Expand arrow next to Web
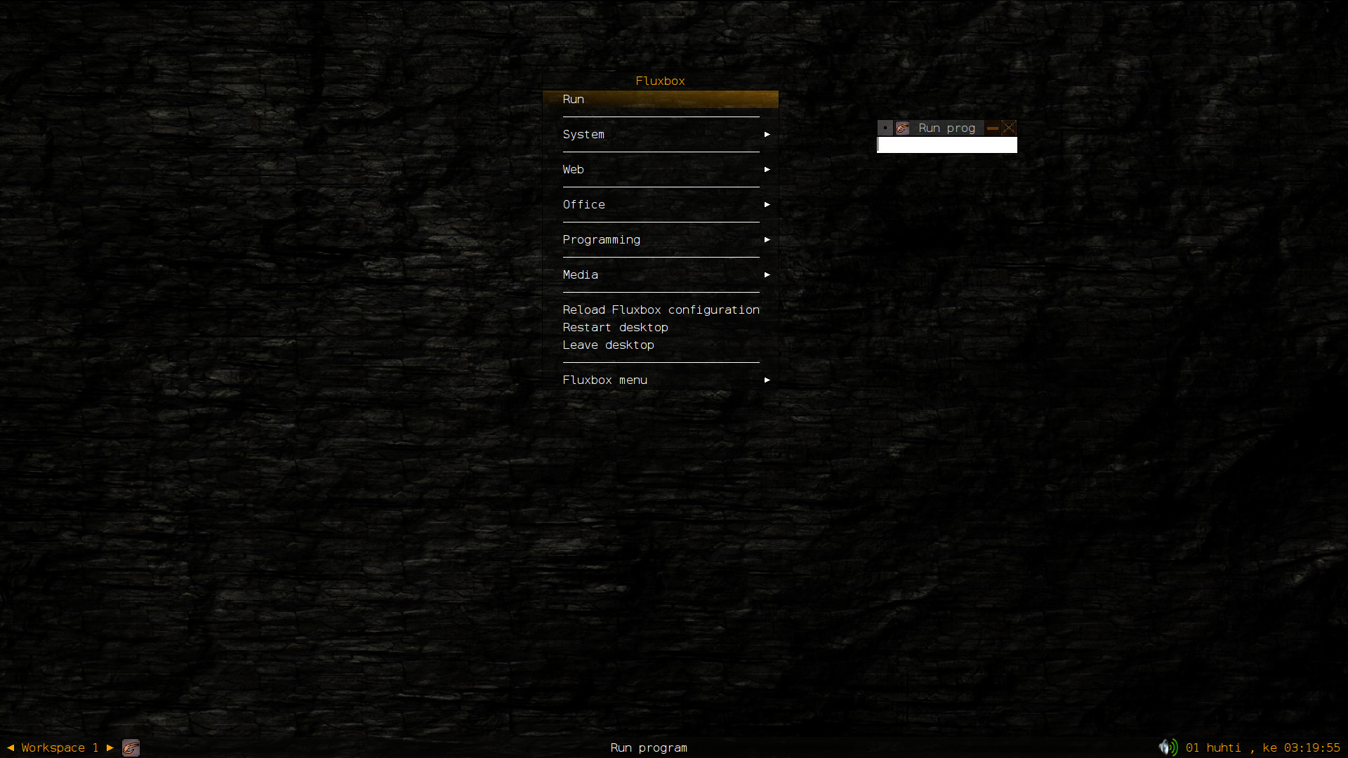 767,169
